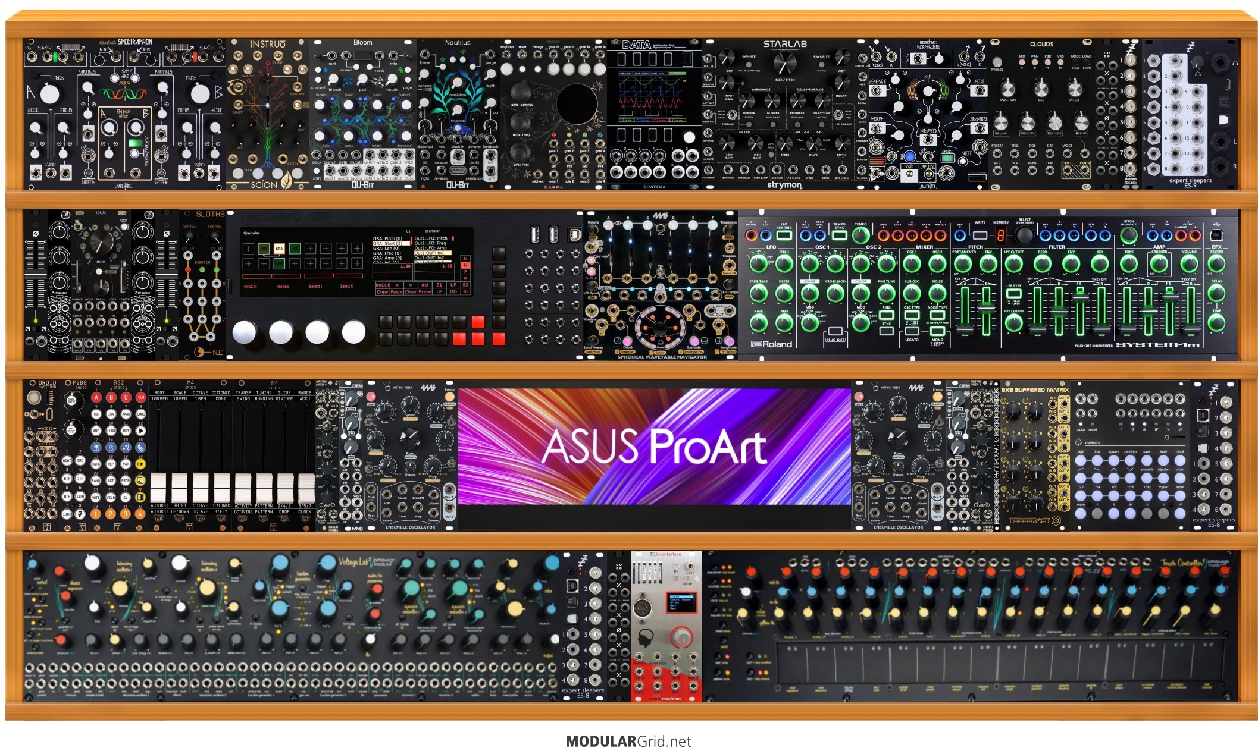Click the red MEMORY number display on System-1m
Screen dimensions: 1258x754
[x=1000, y=235]
